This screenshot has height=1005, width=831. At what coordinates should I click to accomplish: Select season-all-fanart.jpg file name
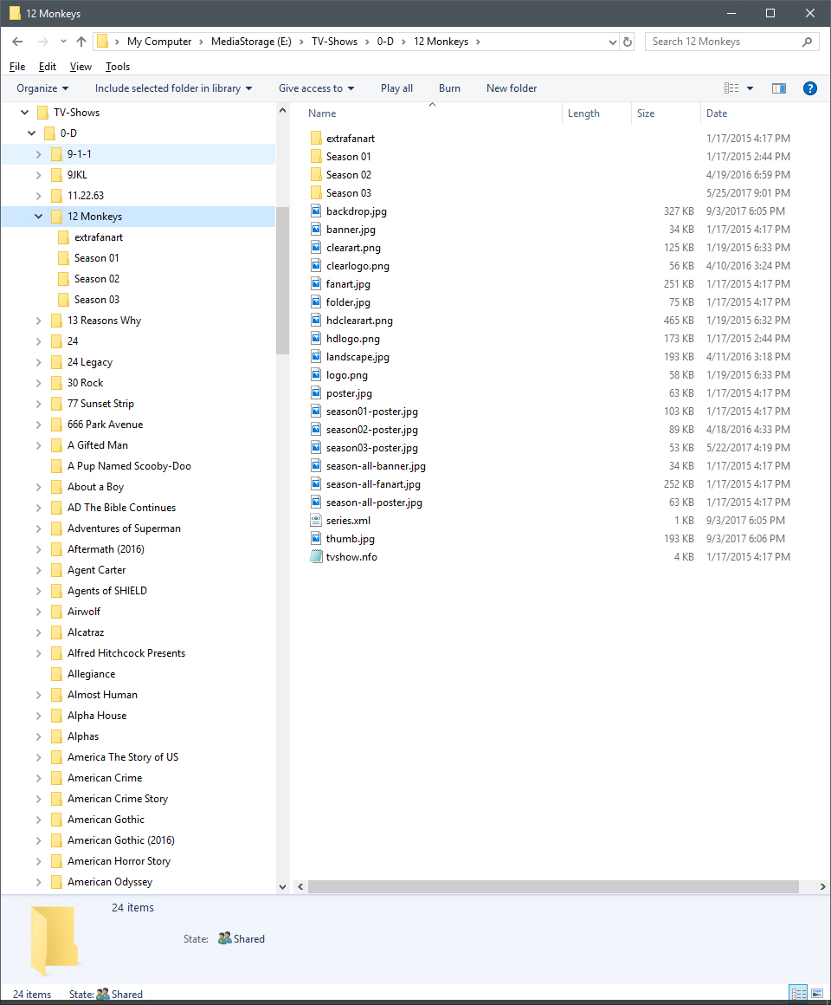click(x=373, y=484)
